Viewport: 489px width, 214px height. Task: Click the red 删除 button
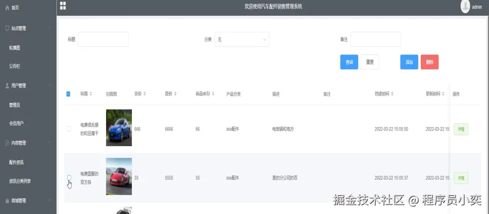(429, 62)
